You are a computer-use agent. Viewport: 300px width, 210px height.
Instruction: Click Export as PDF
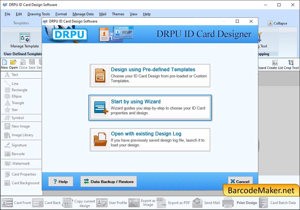[x=173, y=203]
